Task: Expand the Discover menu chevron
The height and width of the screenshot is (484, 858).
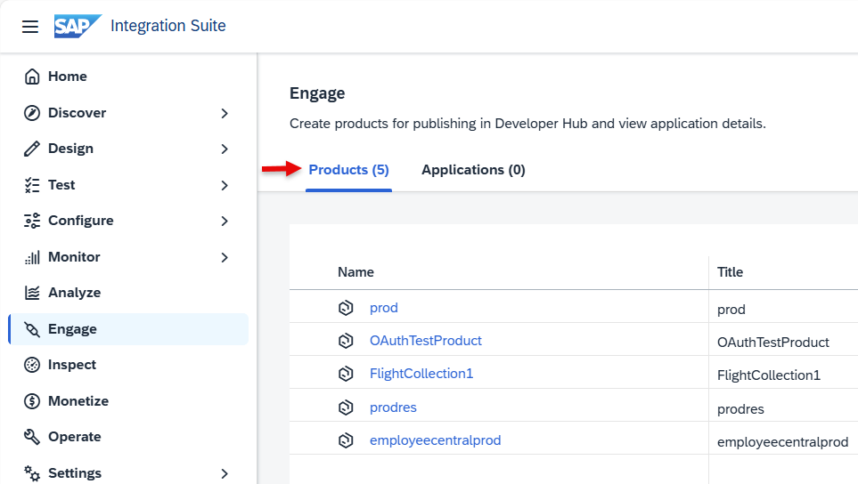Action: pos(225,113)
